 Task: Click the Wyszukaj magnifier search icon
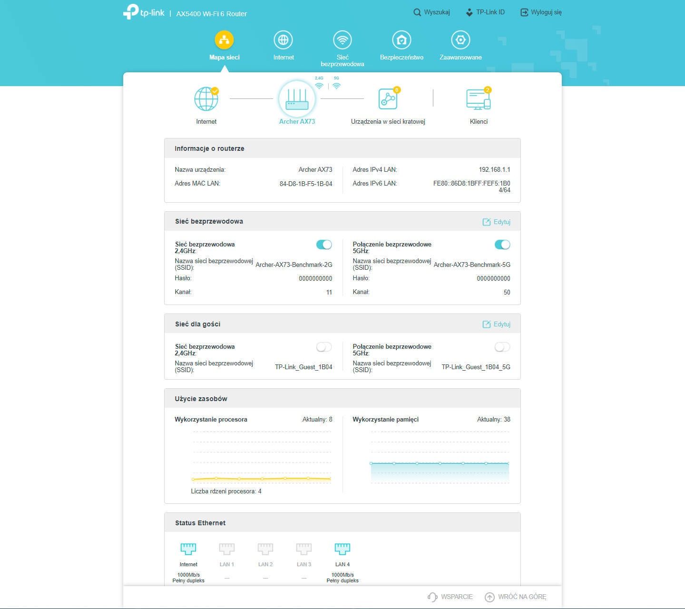(x=417, y=12)
